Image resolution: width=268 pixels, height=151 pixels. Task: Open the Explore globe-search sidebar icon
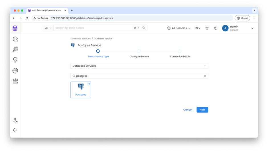[x=15, y=39]
